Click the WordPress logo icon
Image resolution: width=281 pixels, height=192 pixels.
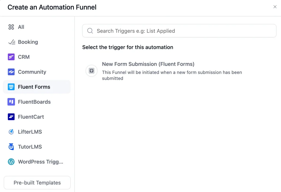[x=11, y=162]
